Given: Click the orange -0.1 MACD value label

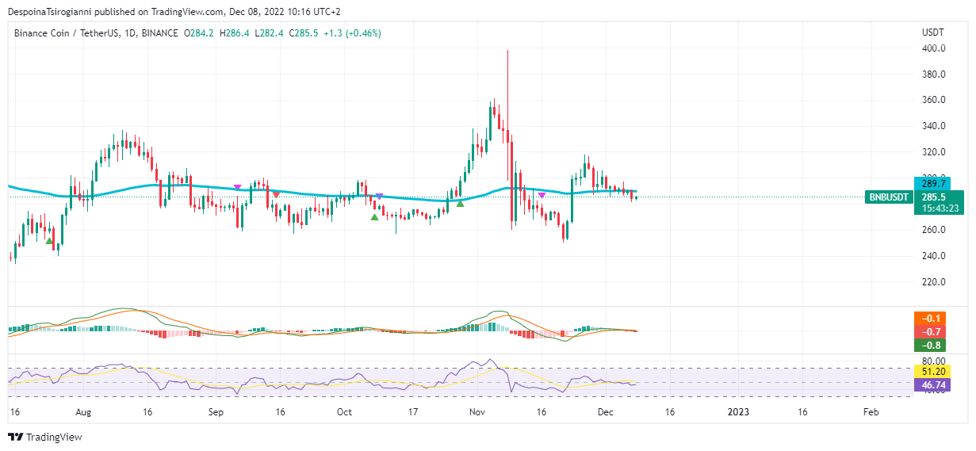Looking at the screenshot, I should coord(929,318).
